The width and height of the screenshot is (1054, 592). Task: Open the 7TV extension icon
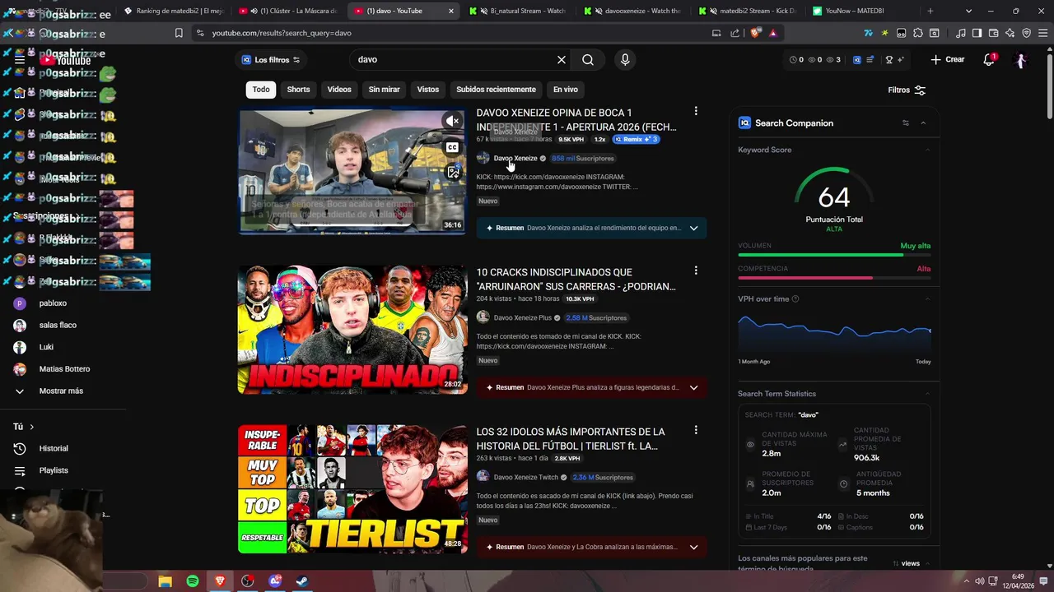click(868, 34)
